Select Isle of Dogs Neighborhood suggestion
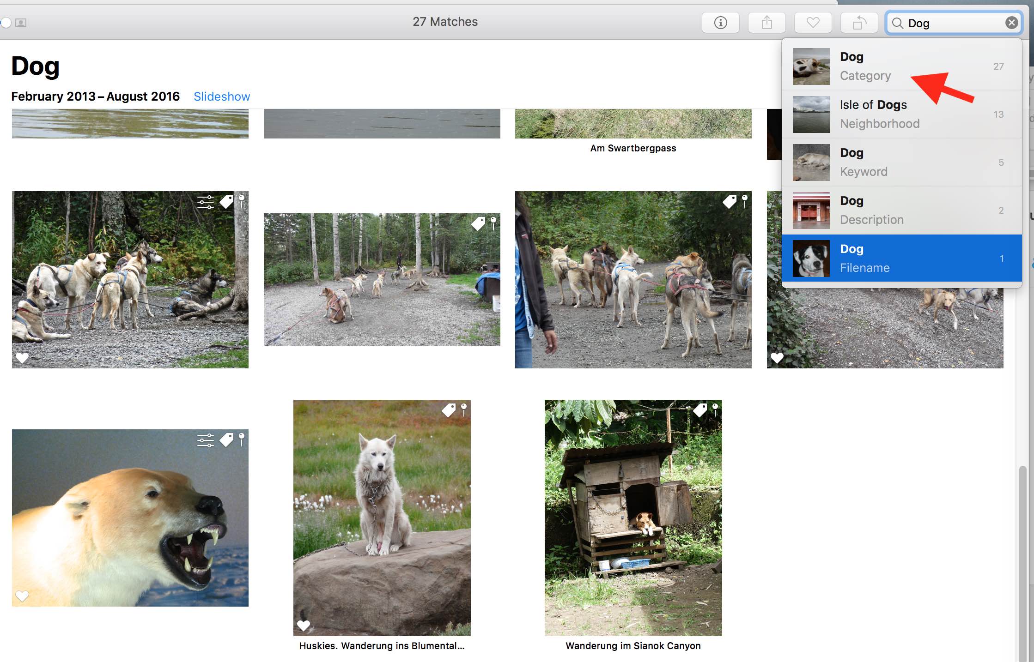Screen dimensions: 1034x662 (x=901, y=114)
